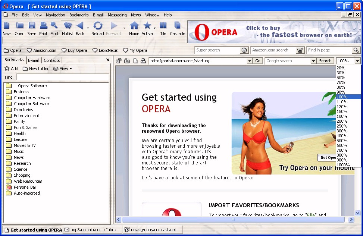Open the bookmarks View dropdown
This screenshot has width=363, height=236.
click(x=62, y=69)
